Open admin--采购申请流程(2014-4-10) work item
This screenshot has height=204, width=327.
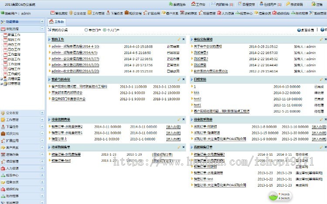coord(75,47)
